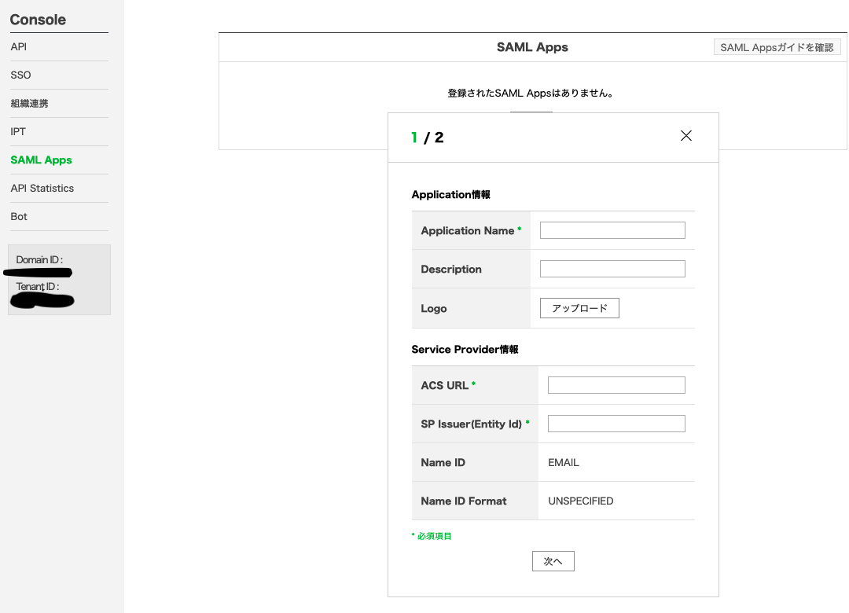Click the SP Issuer (Entity Id) field
Image resolution: width=849 pixels, height=613 pixels.
click(616, 423)
